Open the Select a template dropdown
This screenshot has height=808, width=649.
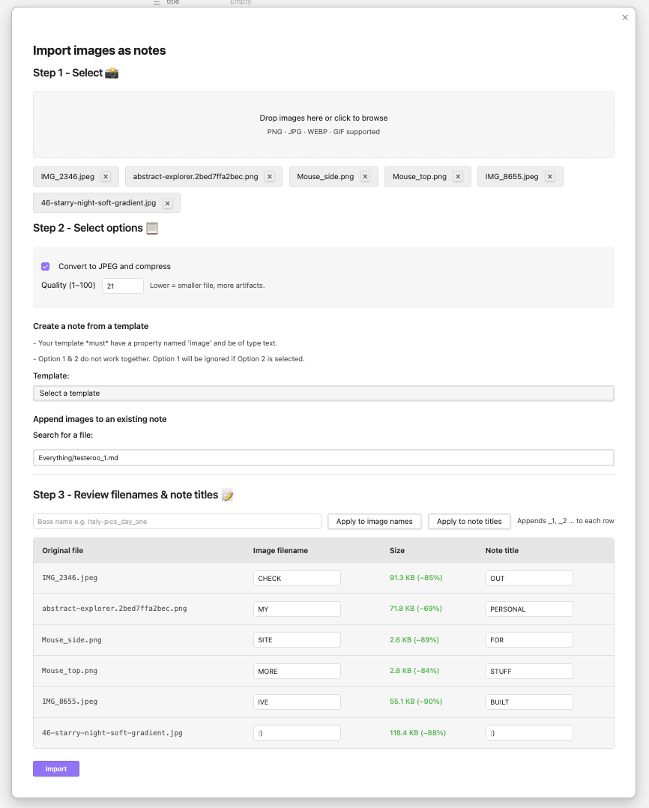(x=324, y=394)
